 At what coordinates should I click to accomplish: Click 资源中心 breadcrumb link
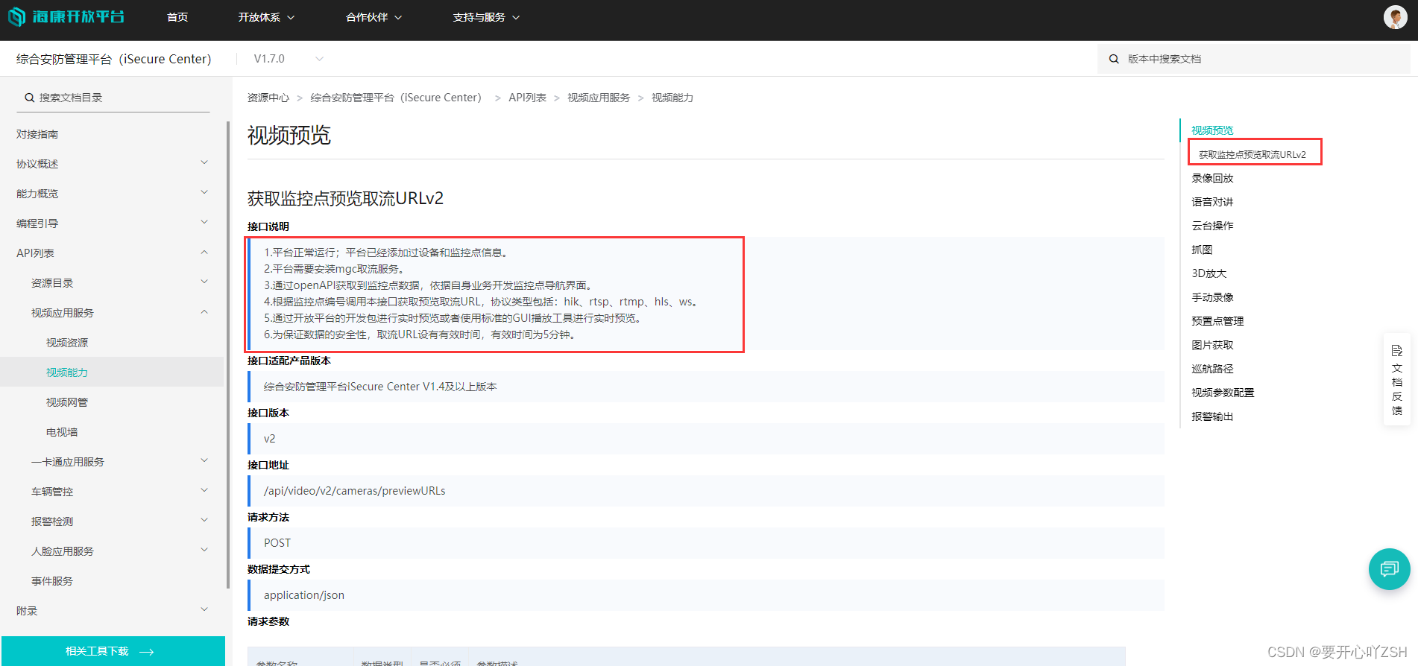[268, 98]
